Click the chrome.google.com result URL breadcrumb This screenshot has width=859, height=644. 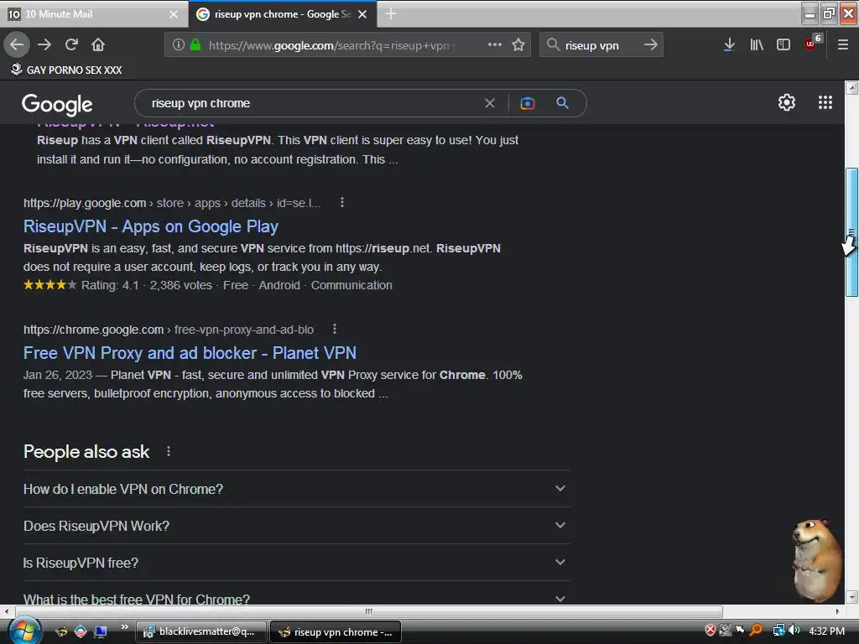(x=168, y=330)
